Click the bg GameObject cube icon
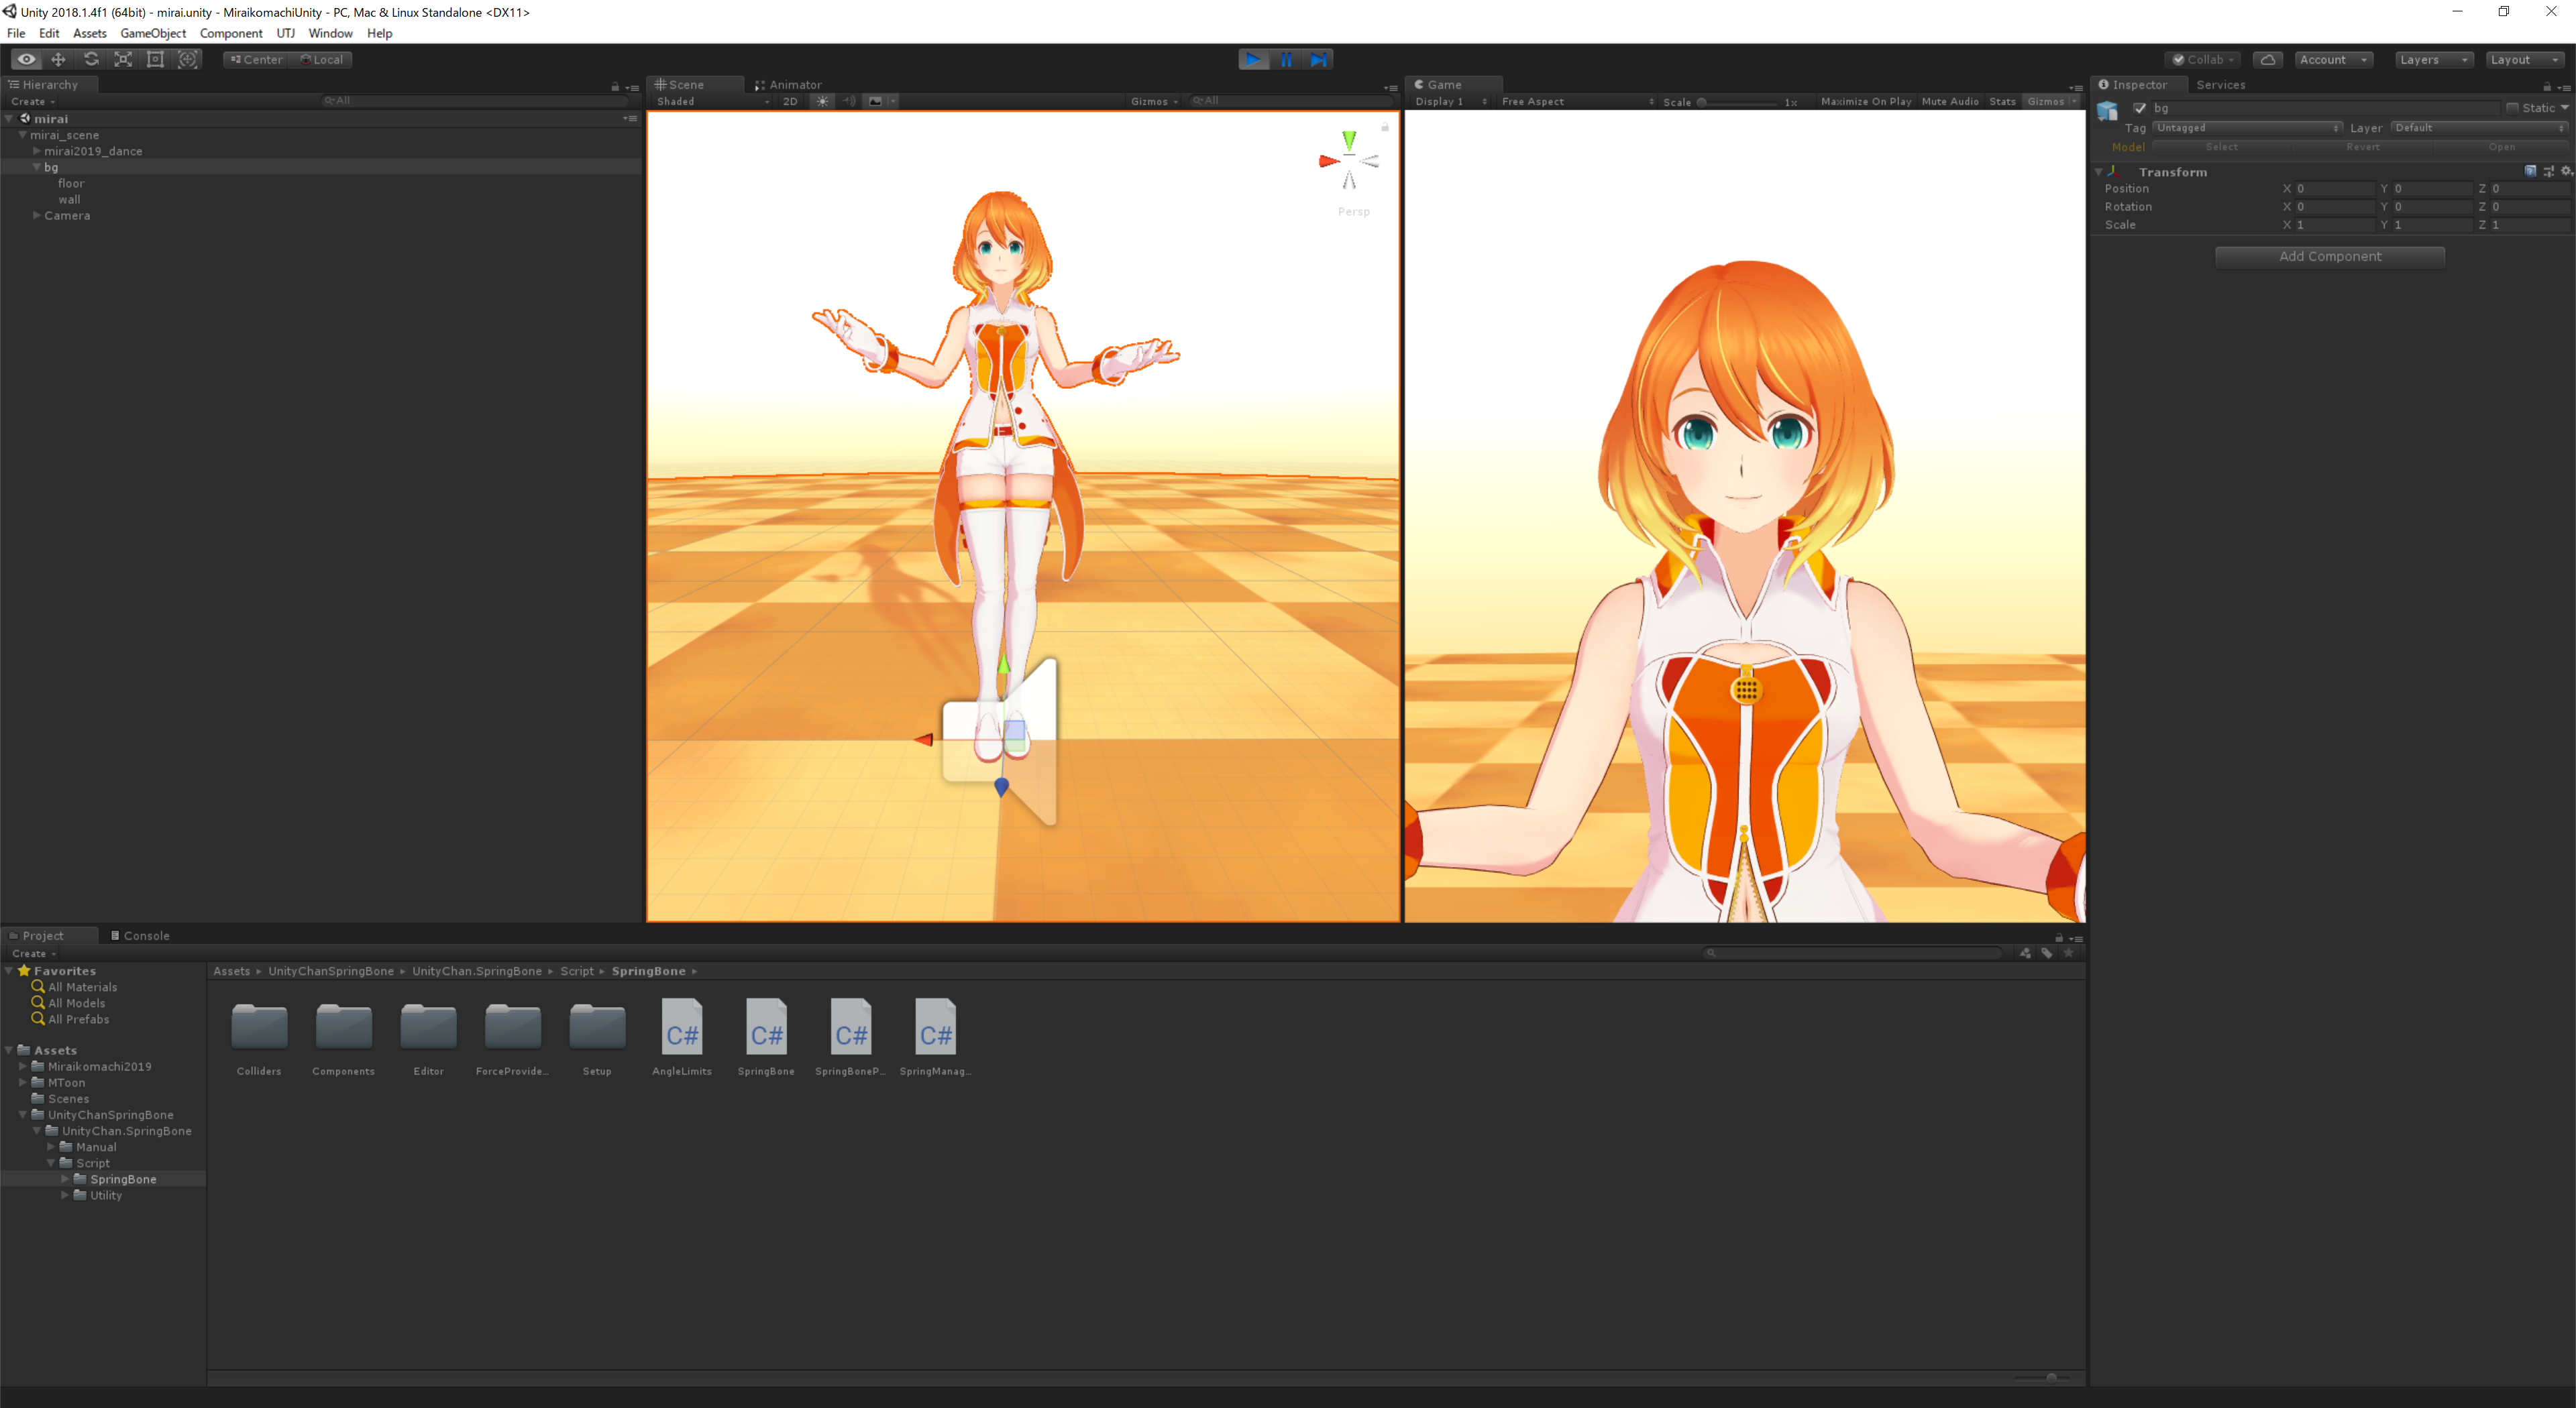 tap(2107, 110)
